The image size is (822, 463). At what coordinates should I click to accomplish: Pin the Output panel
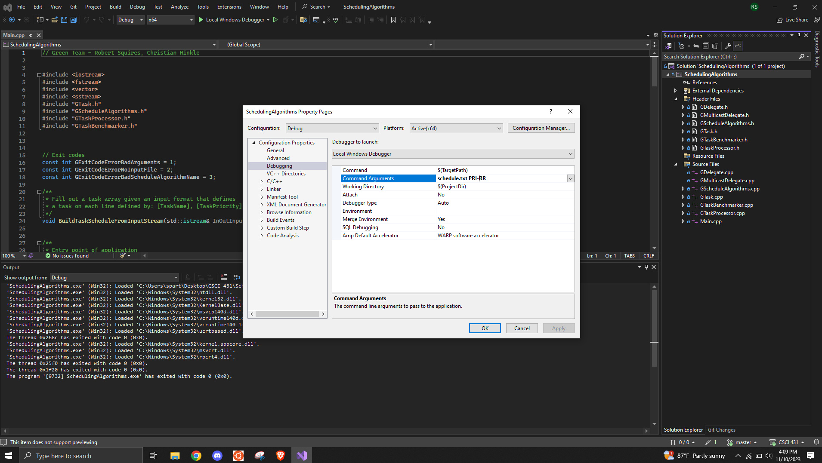pyautogui.click(x=646, y=267)
